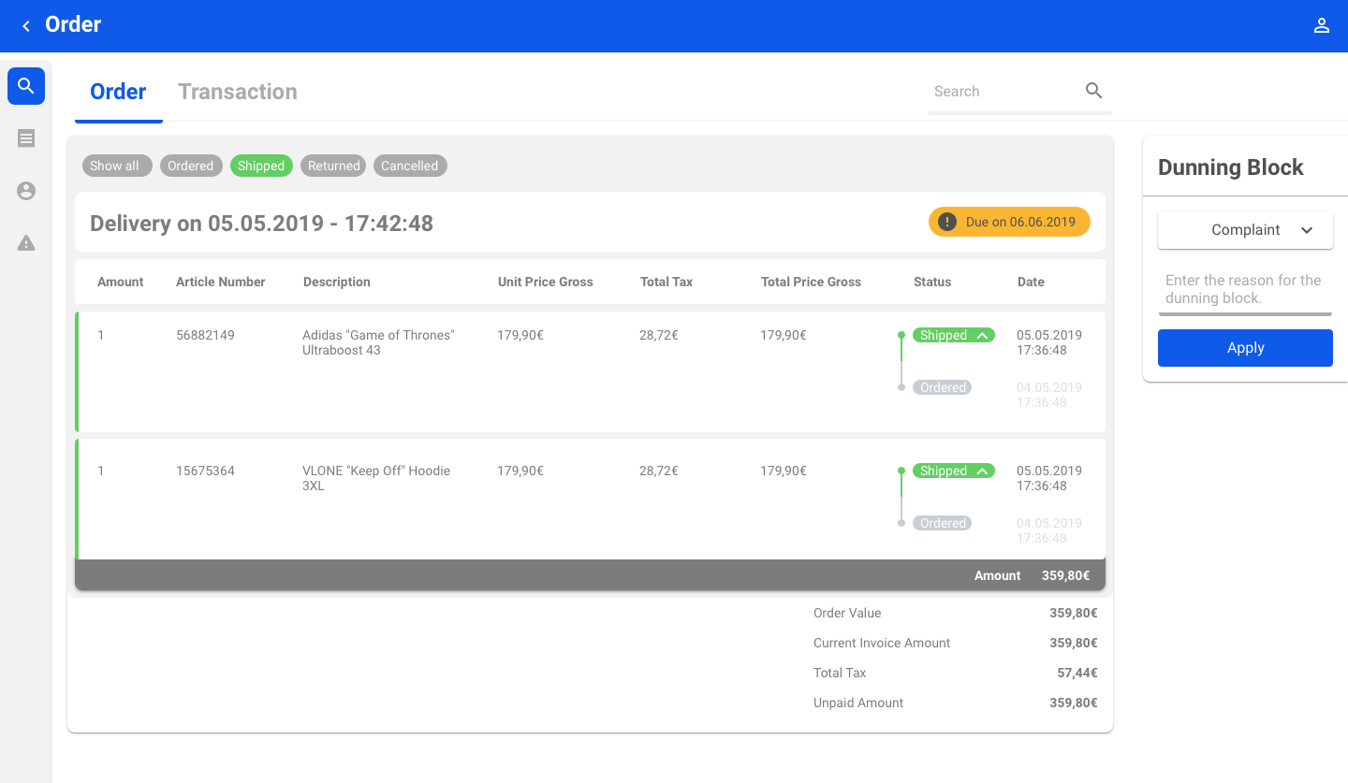The image size is (1348, 783).
Task: Select the search icon in the sidebar
Action: click(x=26, y=86)
